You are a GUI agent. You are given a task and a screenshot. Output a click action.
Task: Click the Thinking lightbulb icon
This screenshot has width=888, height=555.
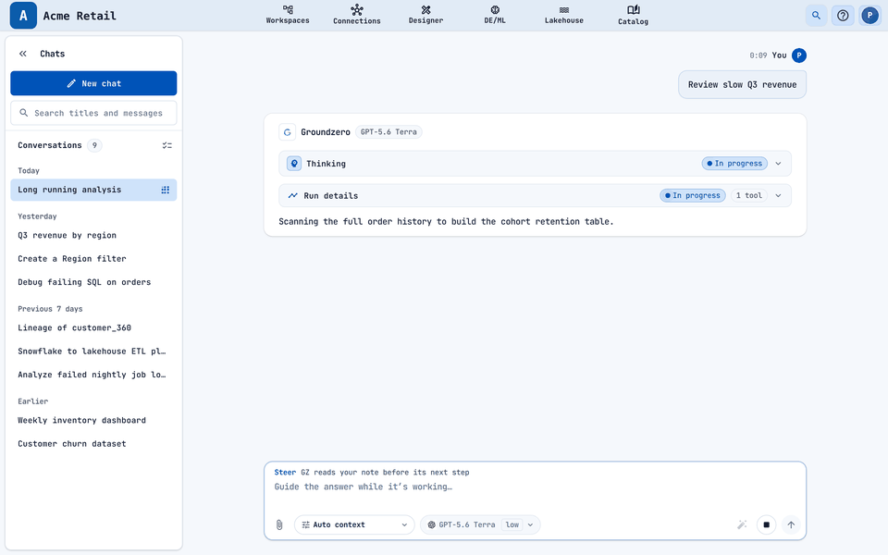click(x=294, y=164)
